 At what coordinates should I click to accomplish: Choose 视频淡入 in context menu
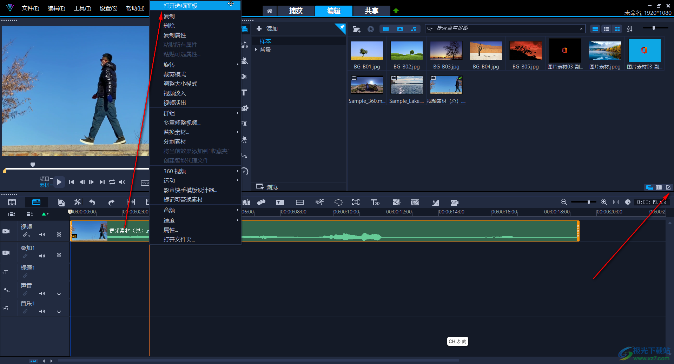pyautogui.click(x=195, y=93)
